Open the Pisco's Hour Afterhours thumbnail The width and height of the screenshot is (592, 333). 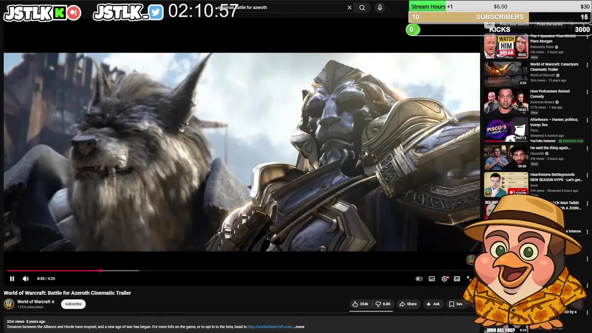[x=506, y=129]
